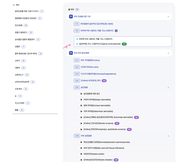Open 피부 가려움증(Pruritus) chapter link
The width and height of the screenshot is (191, 162).
90,60
